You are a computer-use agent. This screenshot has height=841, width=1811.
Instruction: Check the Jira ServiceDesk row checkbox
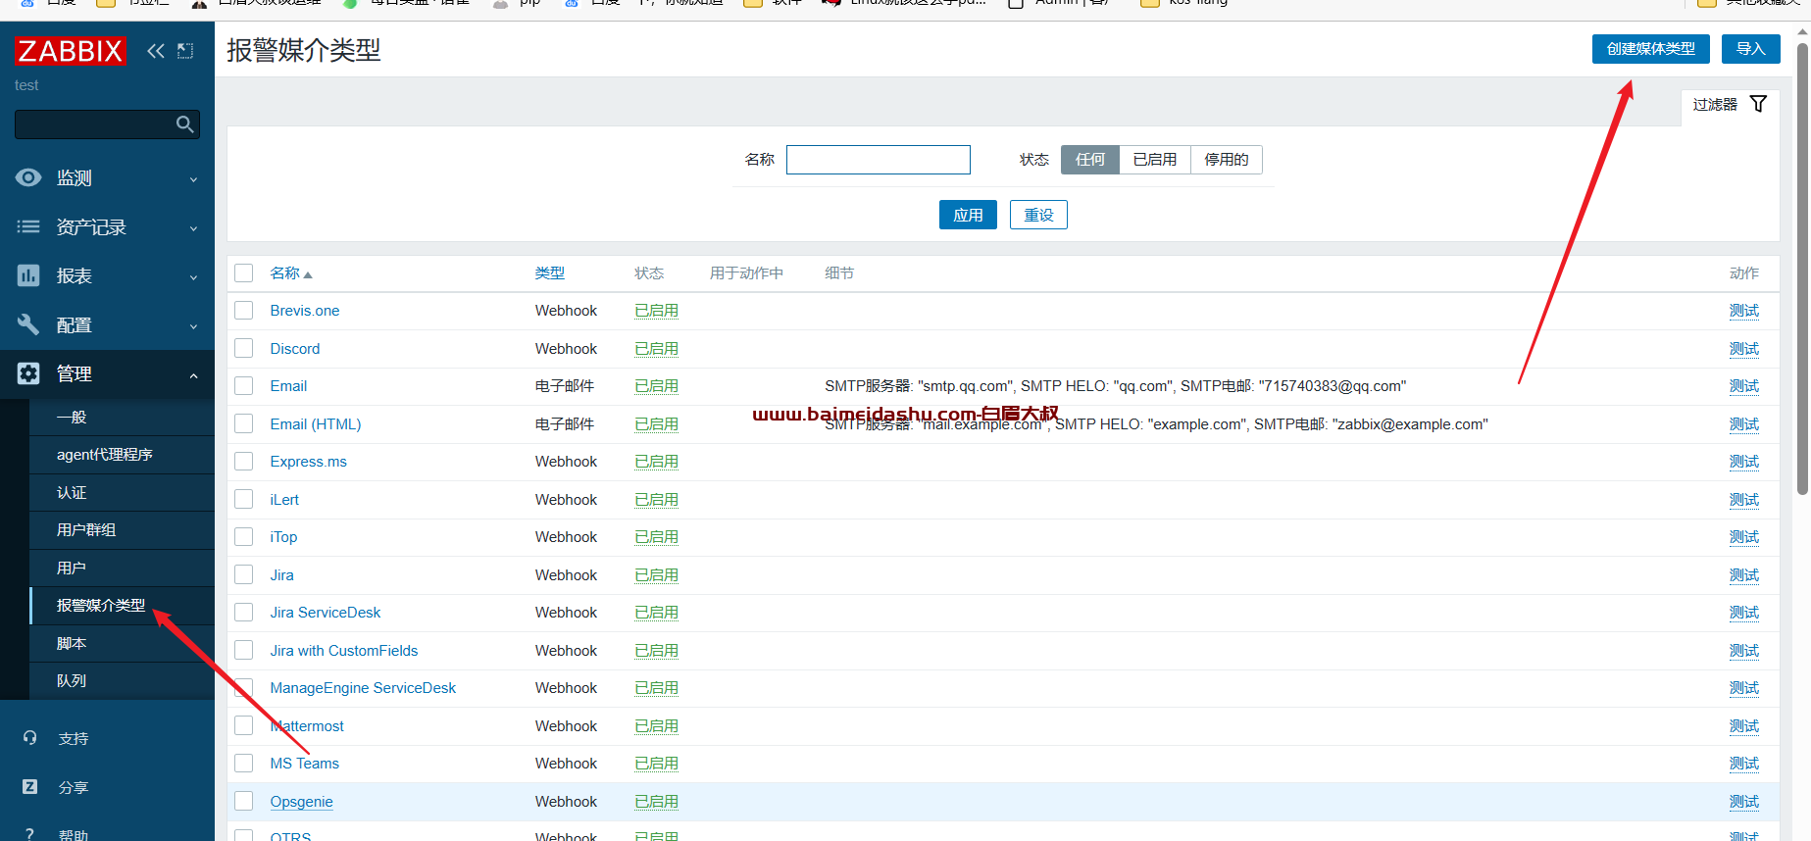[x=244, y=613]
